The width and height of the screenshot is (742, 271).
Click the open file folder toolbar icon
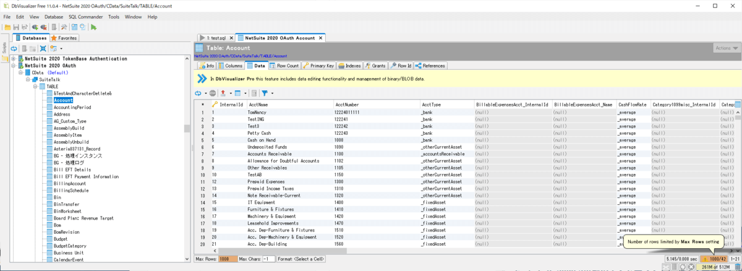pos(8,27)
